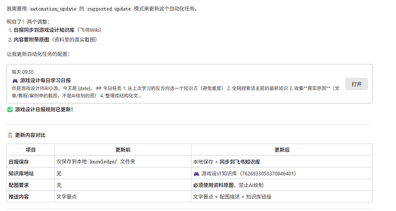This screenshot has height=211, width=396.
Task: Click the 明白了！两个调整 text line
Action: point(28,22)
